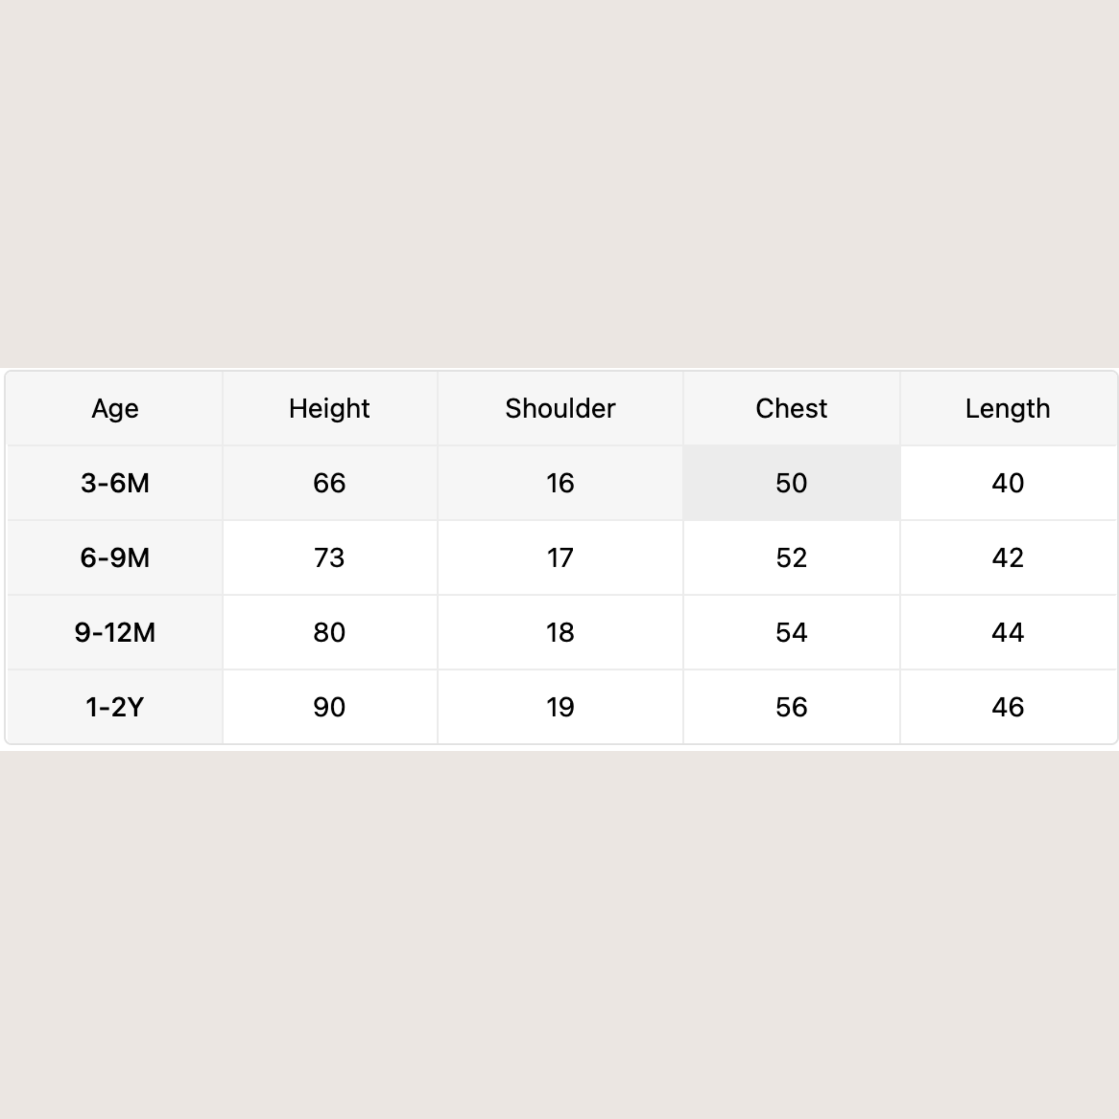
Task: Click the 6-9M age row label
Action: tap(115, 558)
